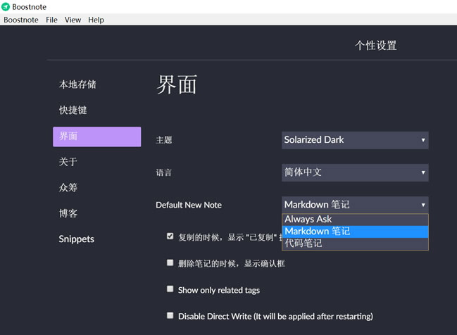This screenshot has width=457, height=335.
Task: Open the 语言 简体中文 dropdown
Action: click(x=355, y=172)
